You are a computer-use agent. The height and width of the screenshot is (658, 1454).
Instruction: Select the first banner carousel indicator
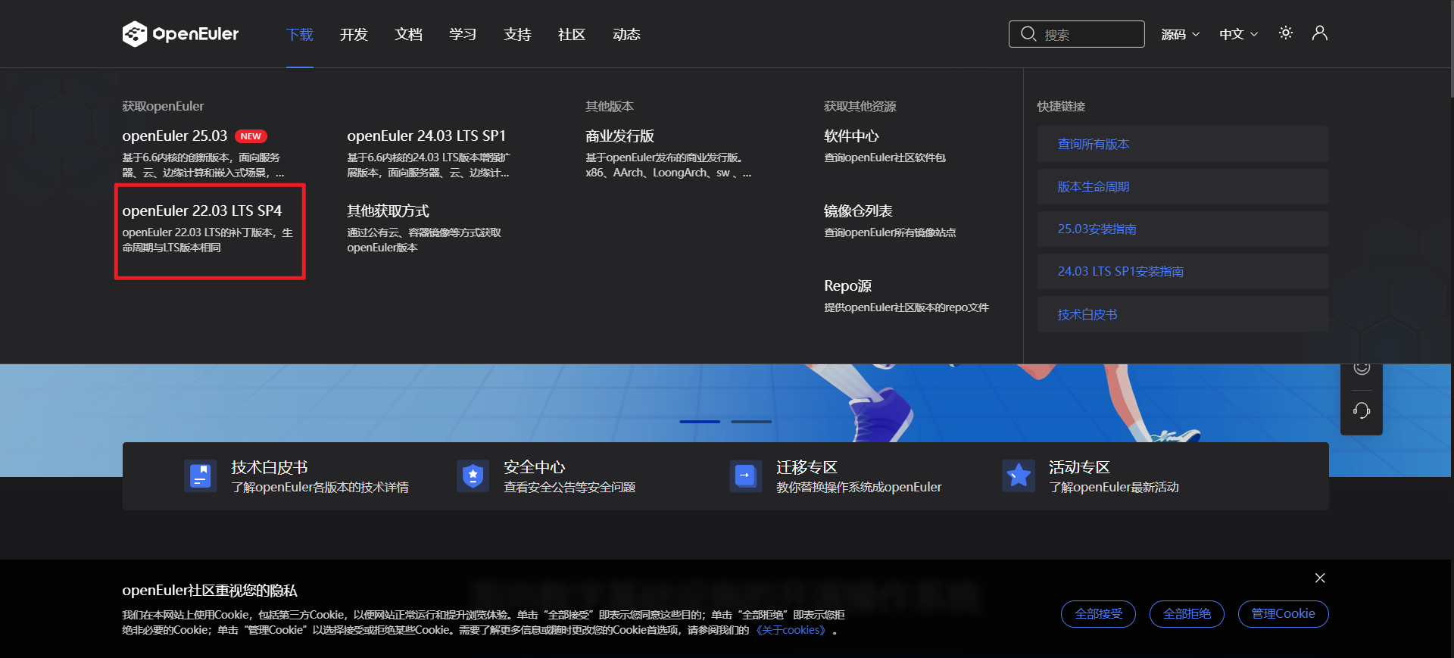[x=700, y=421]
